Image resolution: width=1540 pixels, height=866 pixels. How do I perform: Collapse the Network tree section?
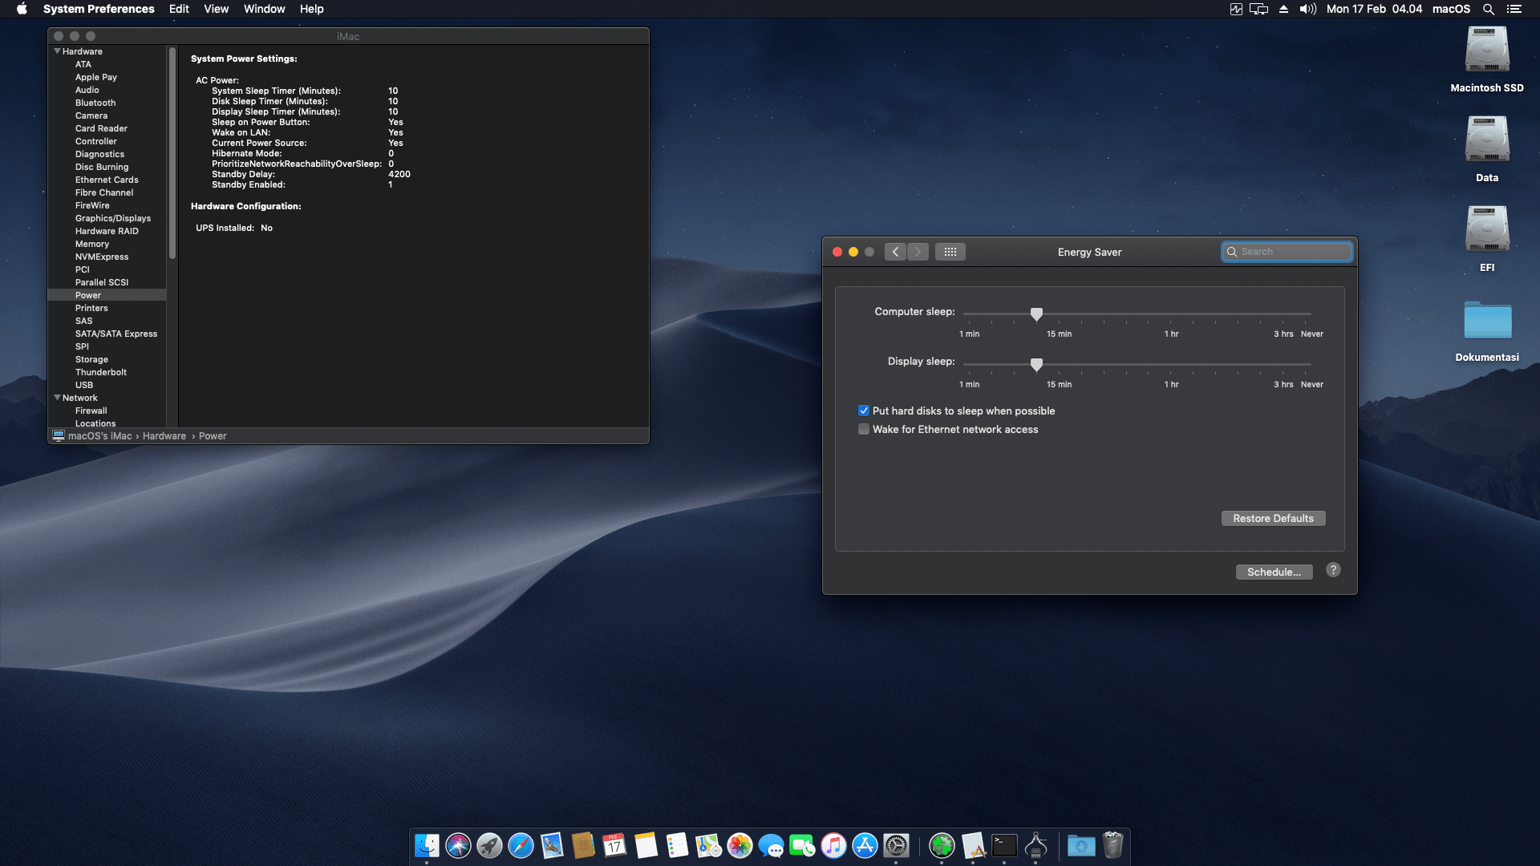(57, 398)
